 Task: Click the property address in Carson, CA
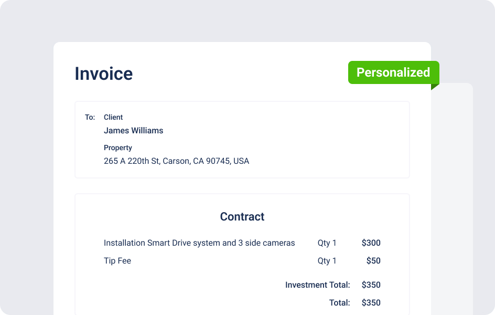coord(177,161)
